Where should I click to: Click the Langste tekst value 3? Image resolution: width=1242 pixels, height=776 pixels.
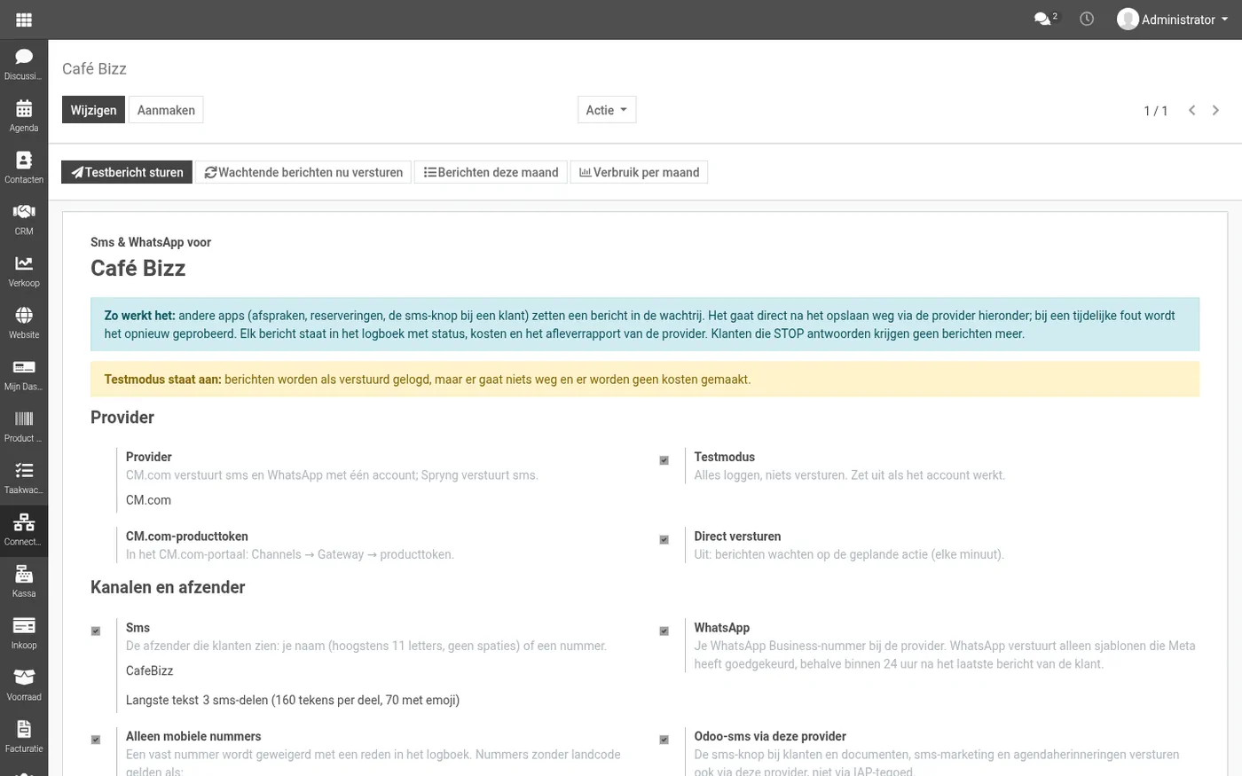tap(206, 701)
